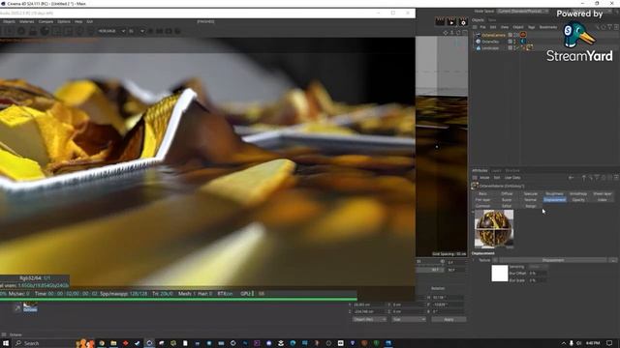Open Edit Render Settings gear icon

point(463,22)
